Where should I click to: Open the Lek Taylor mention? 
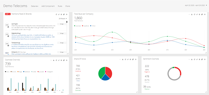tap(36, 27)
